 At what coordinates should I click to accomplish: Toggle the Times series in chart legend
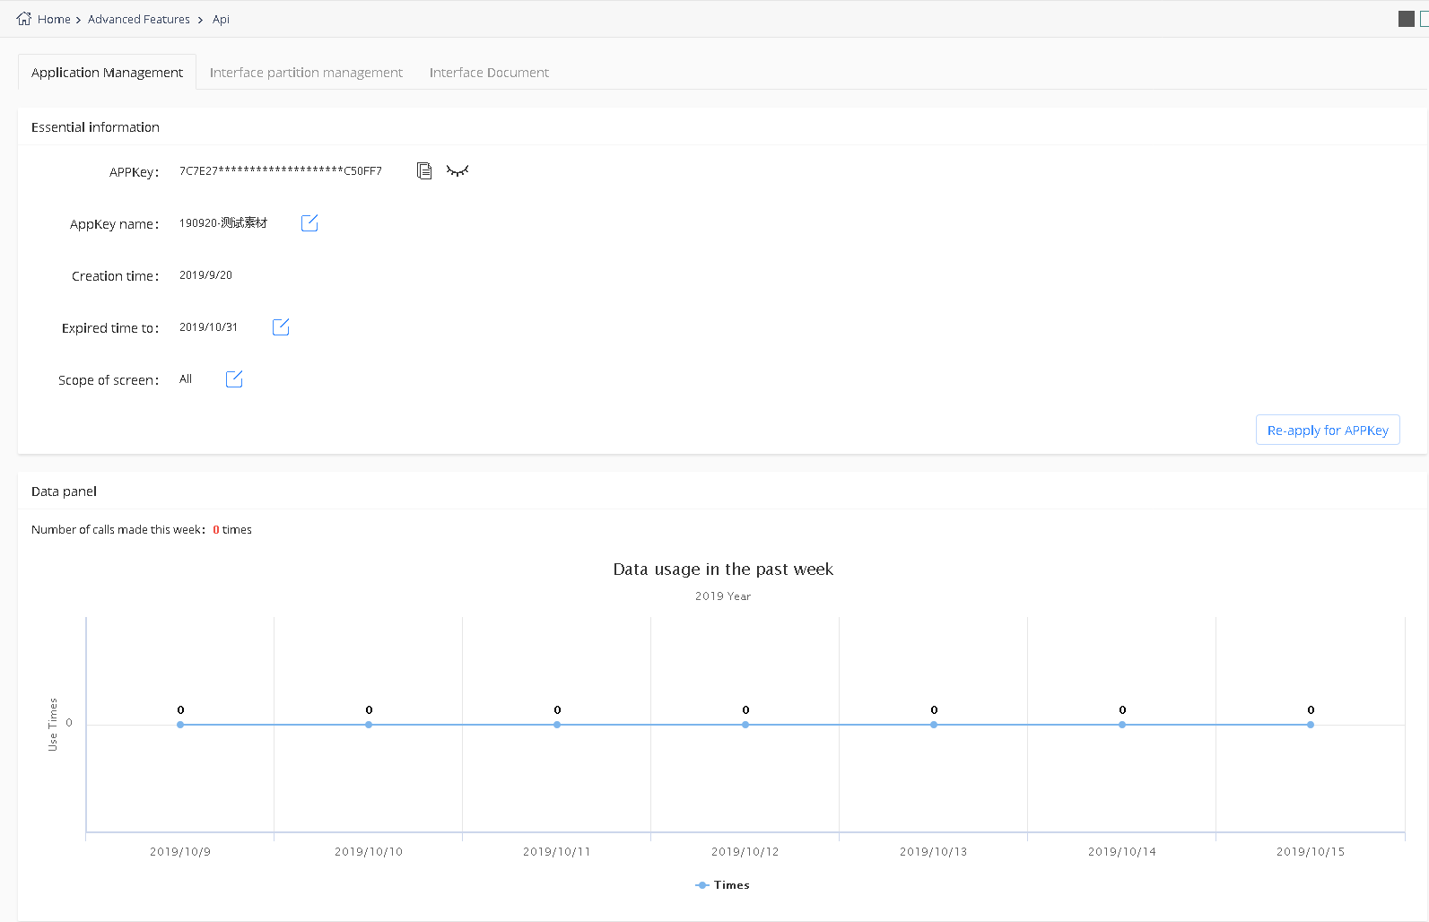coord(723,885)
